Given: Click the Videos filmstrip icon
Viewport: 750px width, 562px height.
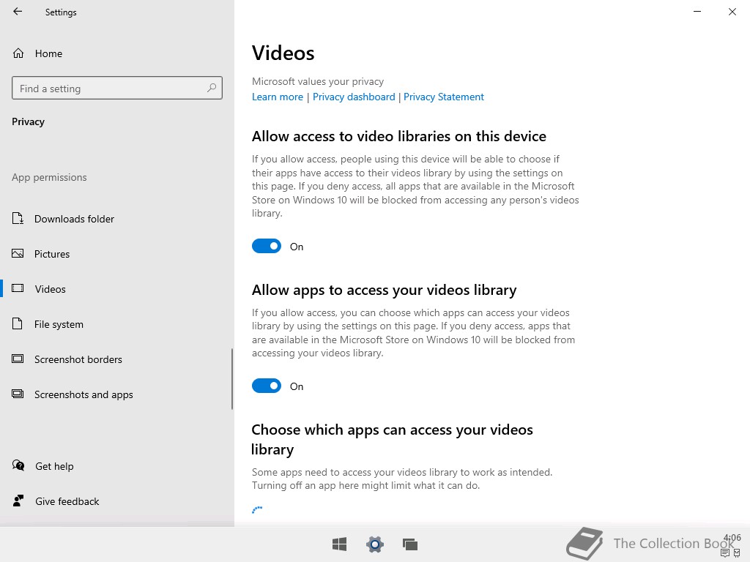Looking at the screenshot, I should (18, 288).
